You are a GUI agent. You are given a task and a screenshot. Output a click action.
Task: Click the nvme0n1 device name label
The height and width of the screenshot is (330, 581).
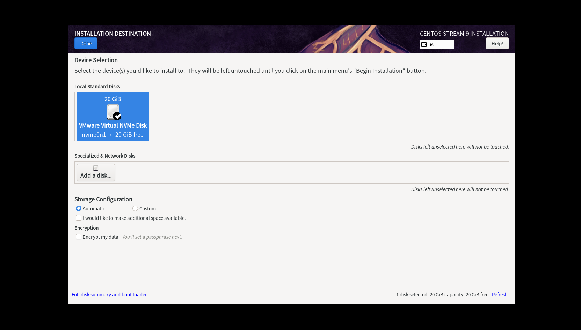tap(94, 135)
